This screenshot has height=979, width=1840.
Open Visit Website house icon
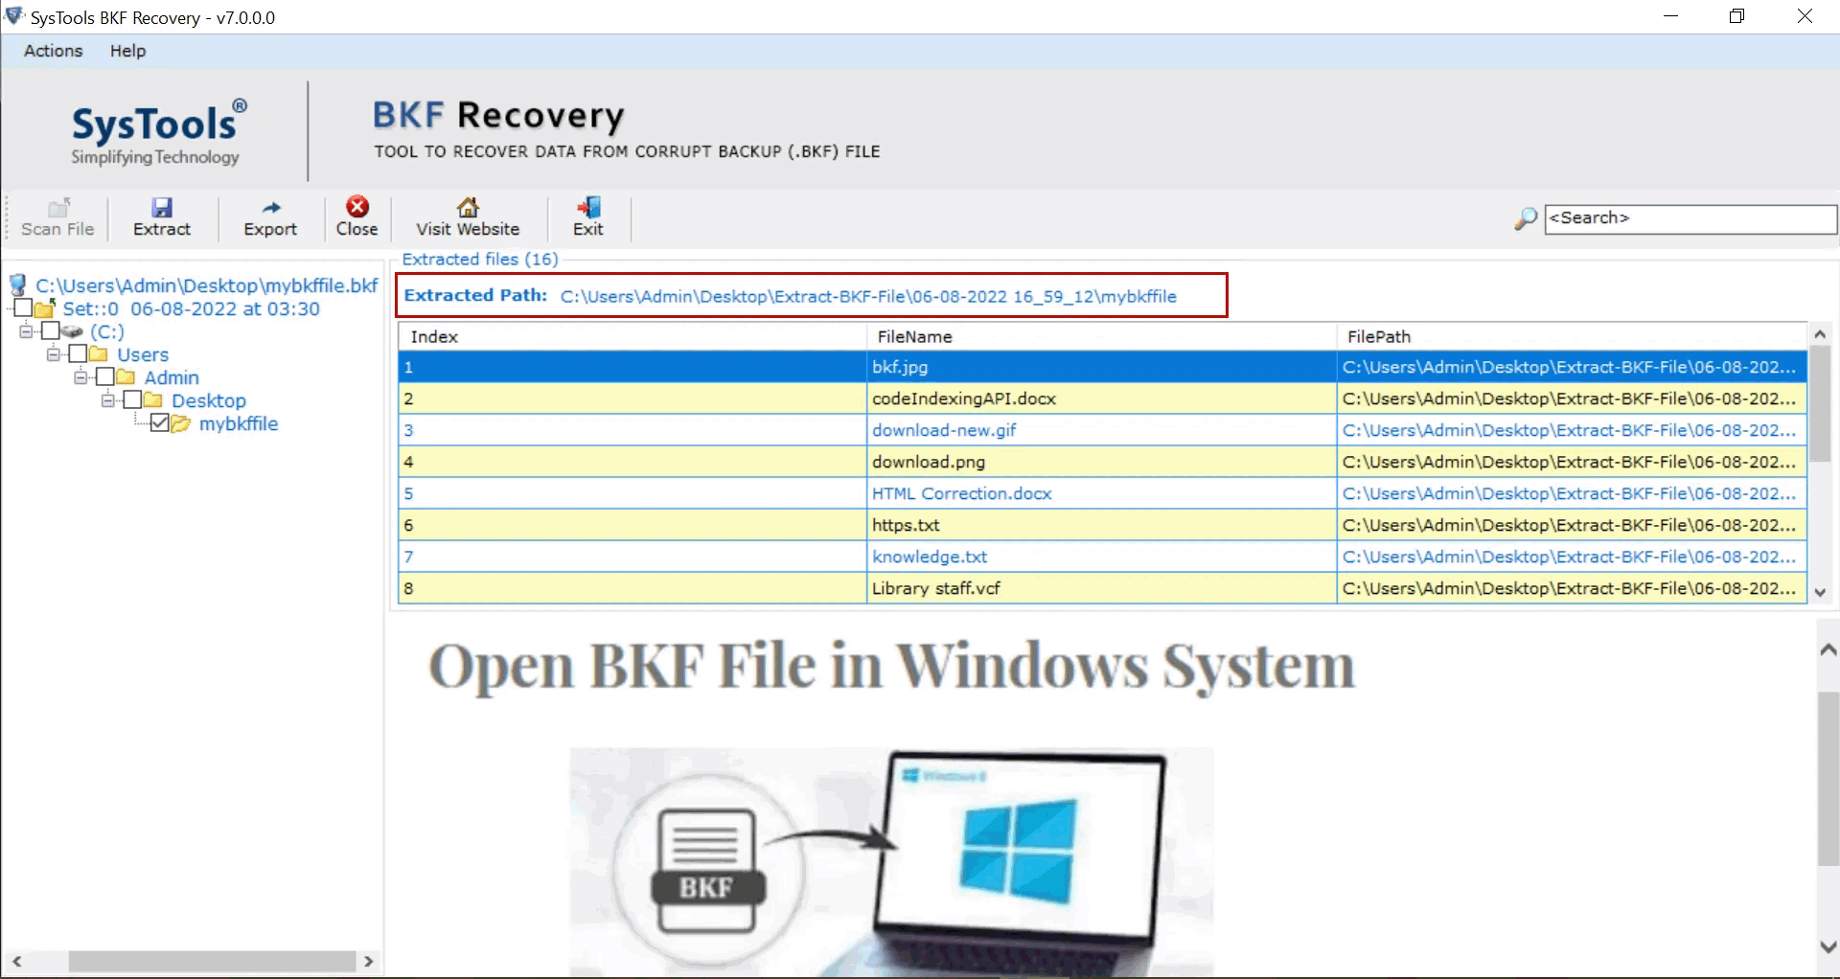point(468,207)
